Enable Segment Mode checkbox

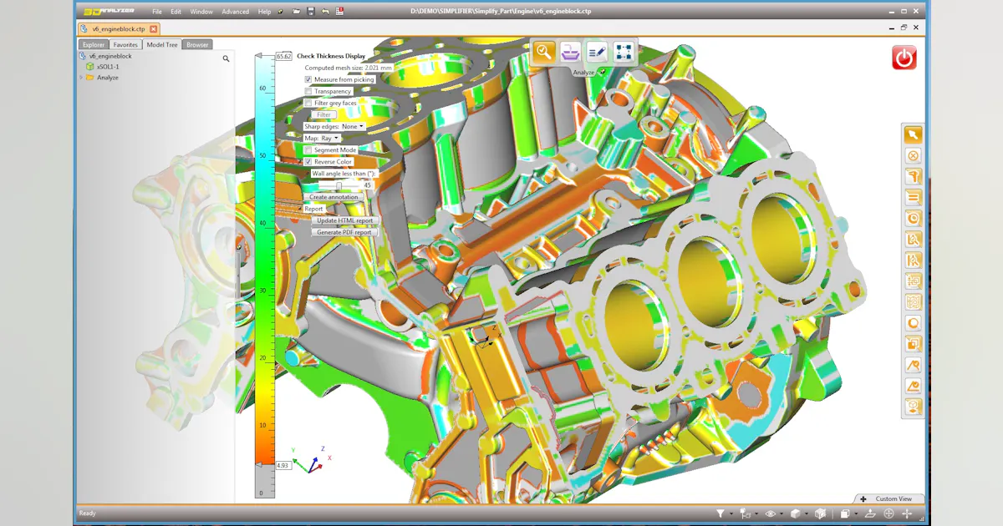tap(308, 149)
